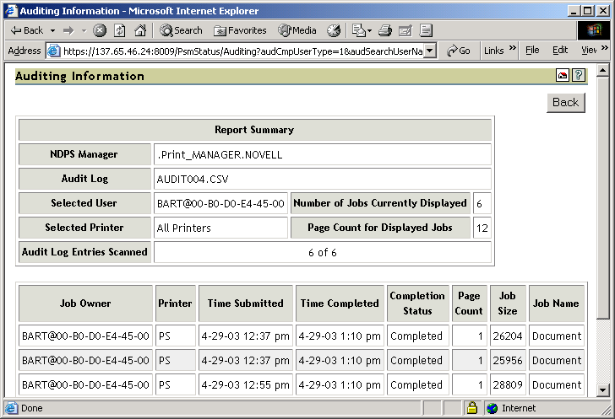Click the red icon in Auditing Information header
The width and height of the screenshot is (615, 419).
(563, 75)
